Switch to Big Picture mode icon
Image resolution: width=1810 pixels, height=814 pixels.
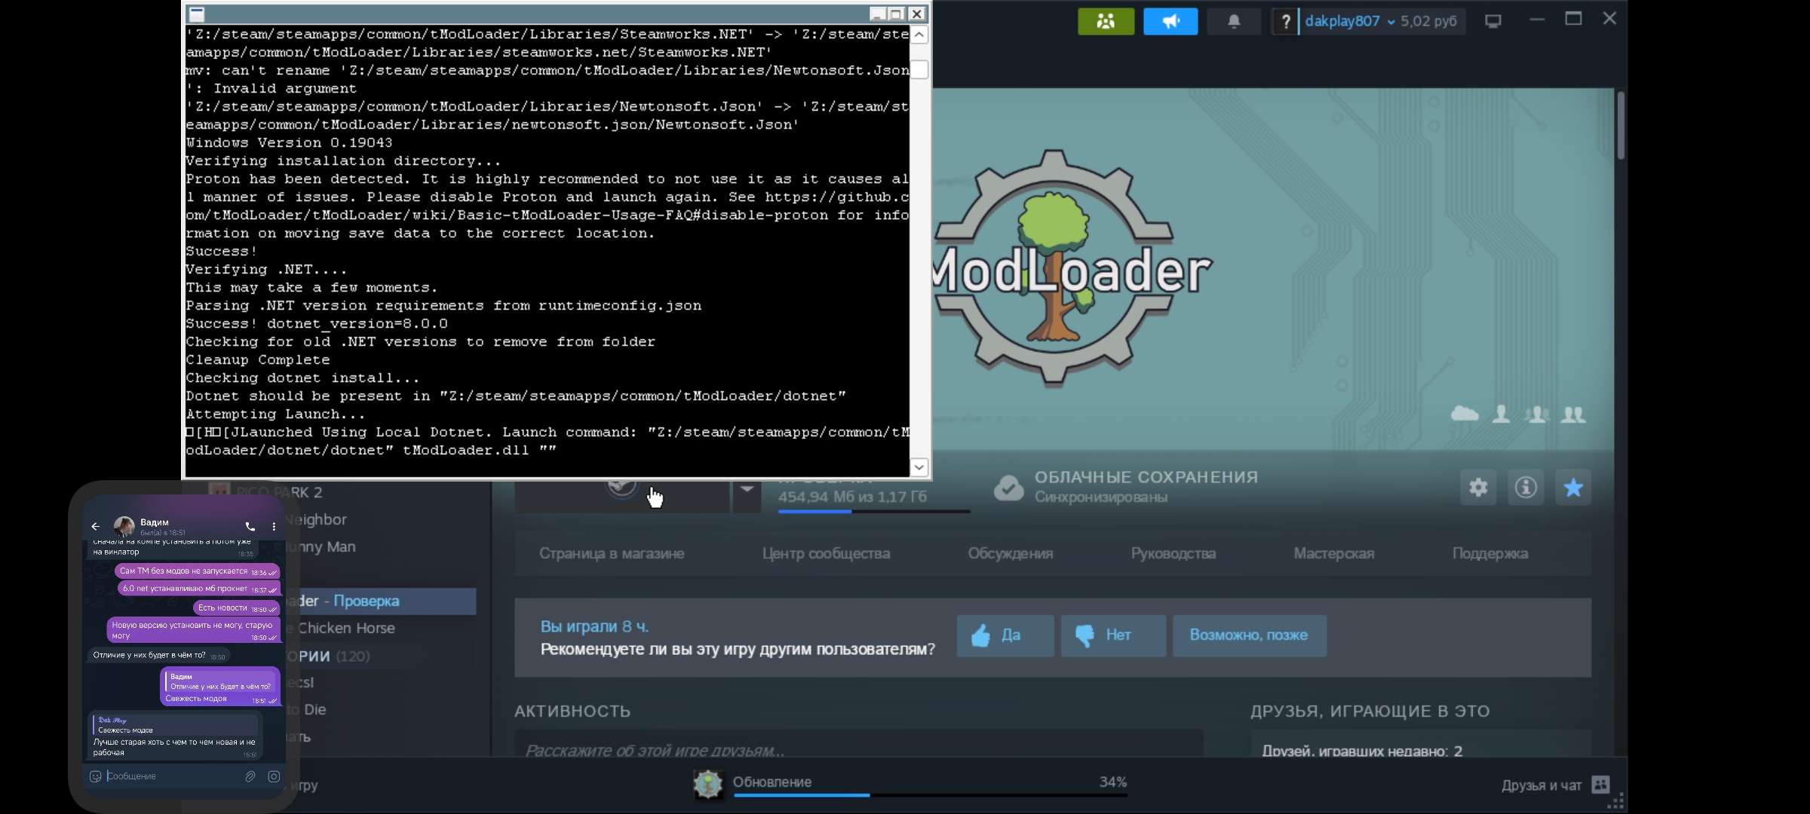point(1492,21)
